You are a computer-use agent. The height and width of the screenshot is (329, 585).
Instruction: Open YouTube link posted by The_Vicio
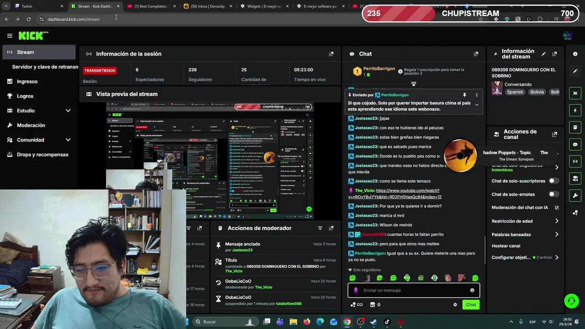395,194
